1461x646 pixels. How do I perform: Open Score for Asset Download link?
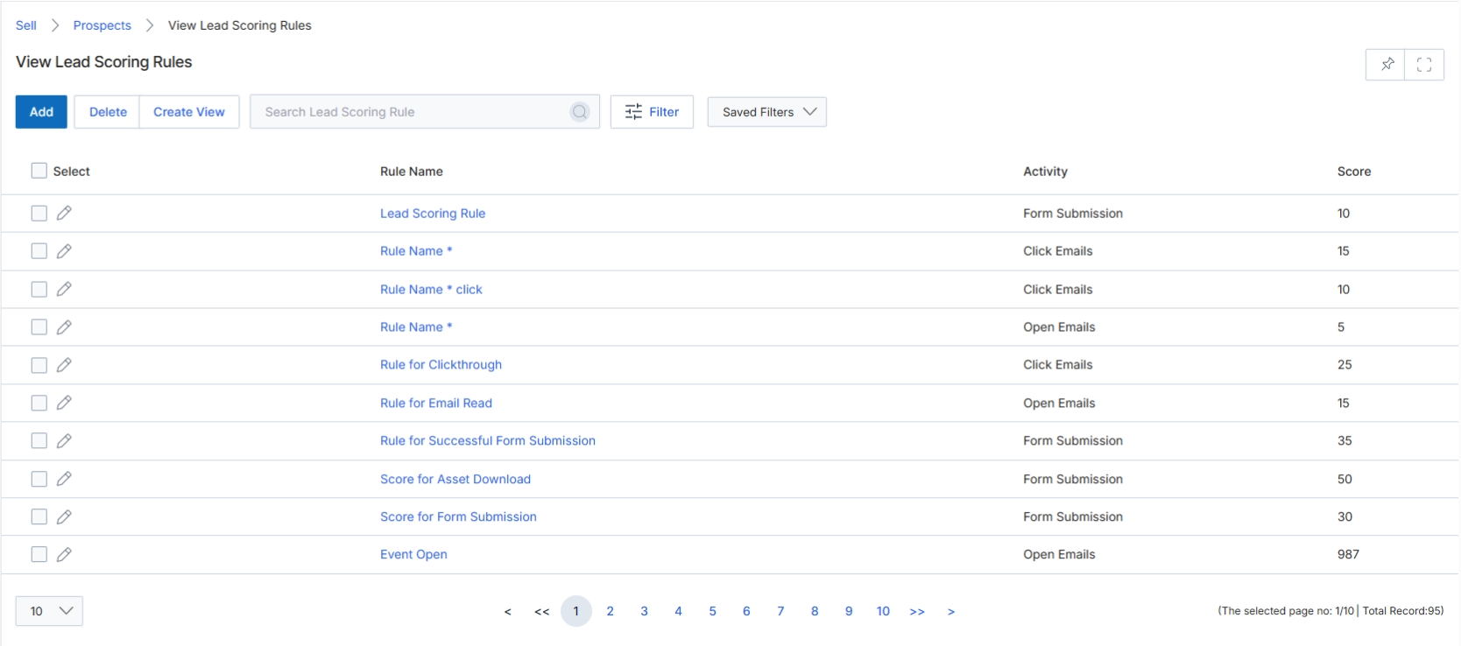tap(455, 480)
